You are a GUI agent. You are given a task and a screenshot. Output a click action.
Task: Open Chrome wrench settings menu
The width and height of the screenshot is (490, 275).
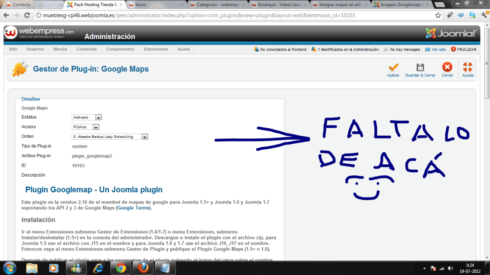(x=485, y=15)
